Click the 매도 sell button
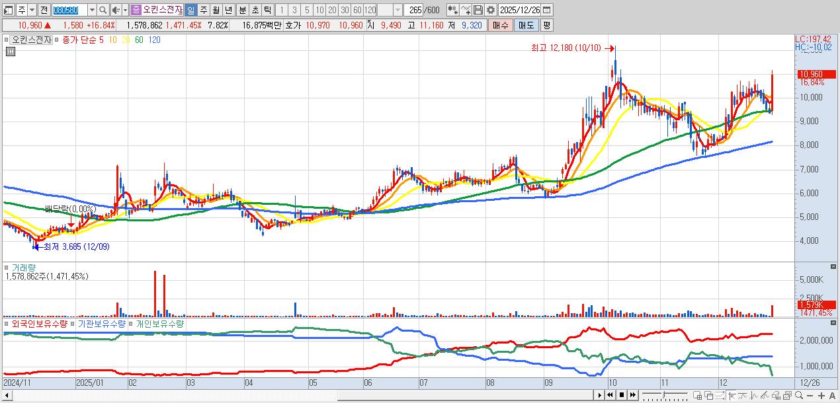The image size is (840, 403). coord(526,25)
